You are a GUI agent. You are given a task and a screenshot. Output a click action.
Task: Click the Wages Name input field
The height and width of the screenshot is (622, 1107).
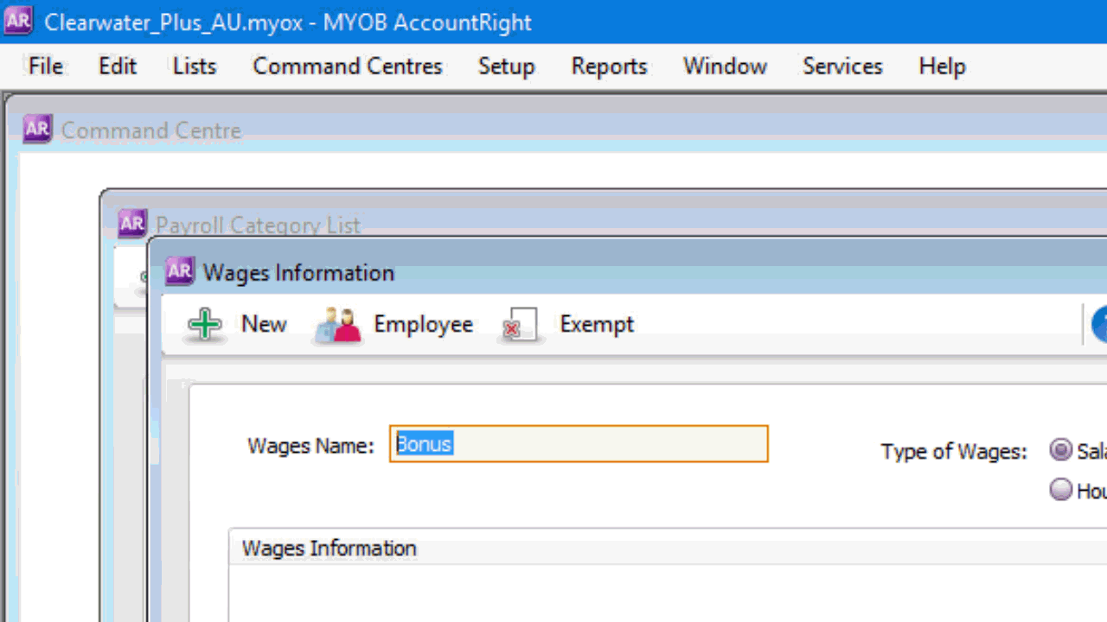point(579,444)
